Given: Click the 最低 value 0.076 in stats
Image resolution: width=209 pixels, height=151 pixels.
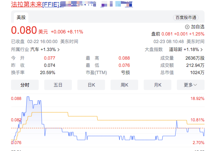Looking at the screenshot, I should tap(124, 65).
